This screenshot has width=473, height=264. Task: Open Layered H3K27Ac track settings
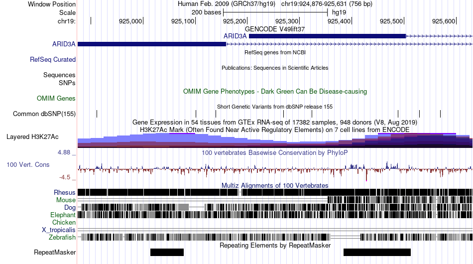(x=32, y=136)
